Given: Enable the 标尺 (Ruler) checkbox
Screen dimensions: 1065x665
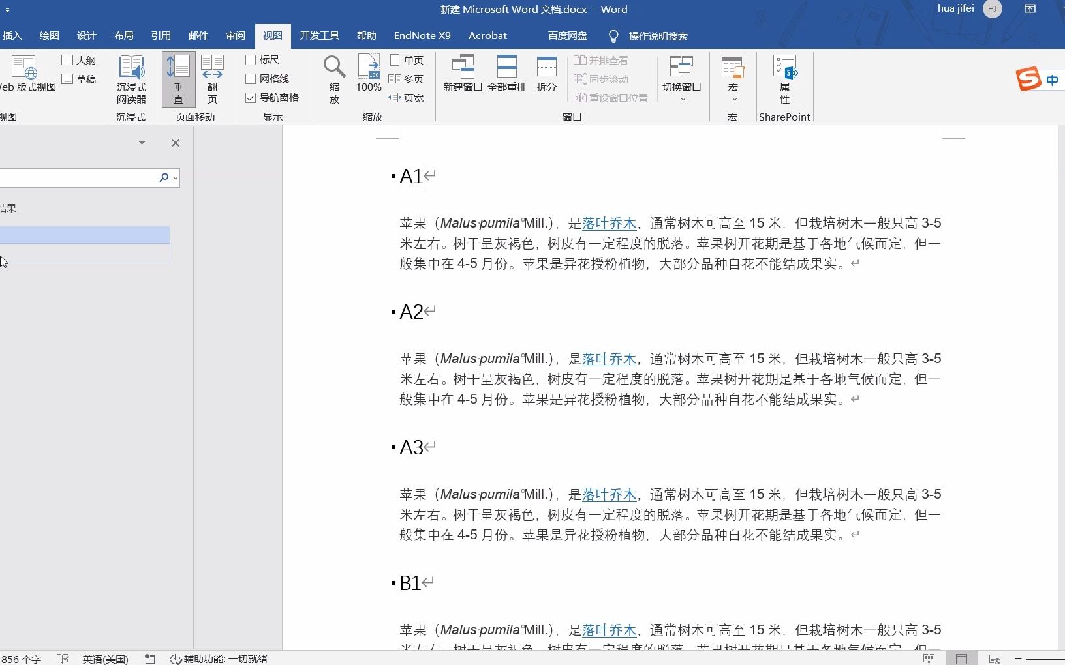Looking at the screenshot, I should 250,59.
